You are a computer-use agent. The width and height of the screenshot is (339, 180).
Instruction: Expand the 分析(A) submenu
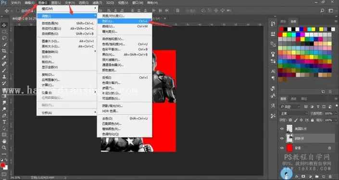pos(67,113)
